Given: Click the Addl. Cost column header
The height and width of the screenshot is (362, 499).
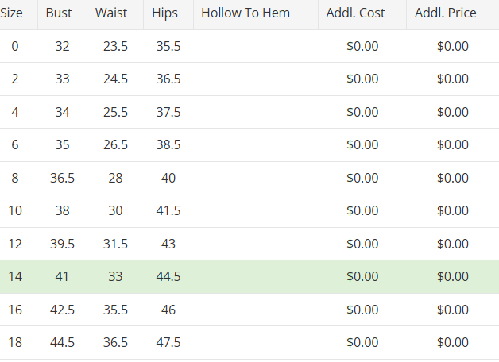Looking at the screenshot, I should point(362,14).
